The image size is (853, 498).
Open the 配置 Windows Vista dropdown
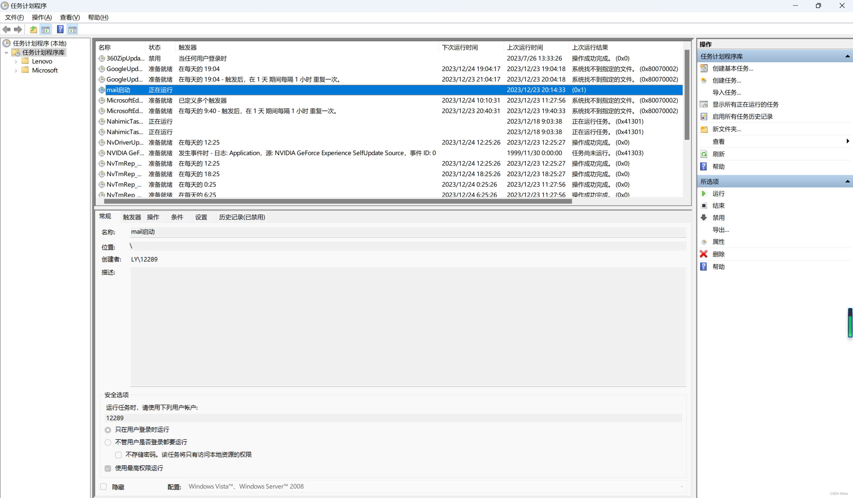[x=682, y=486]
